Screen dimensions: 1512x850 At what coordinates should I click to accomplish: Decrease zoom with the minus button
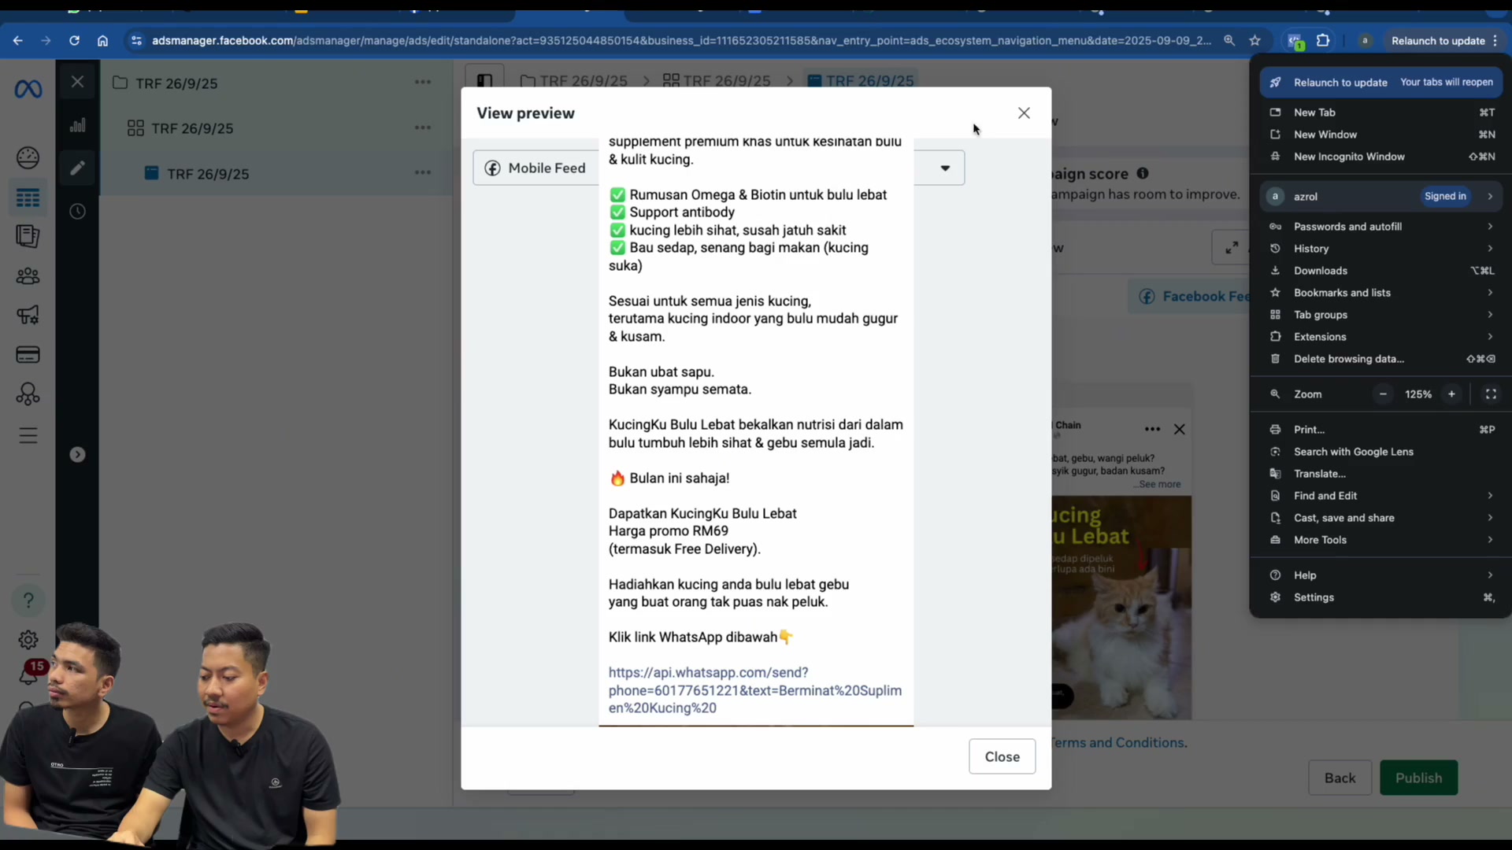point(1383,394)
